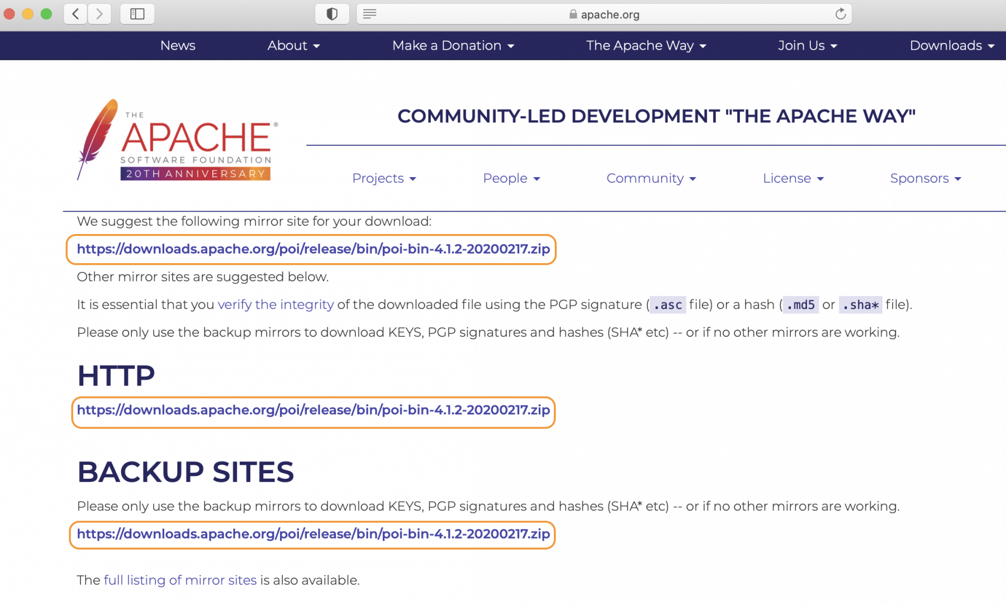Expand the Community dropdown
The height and width of the screenshot is (605, 1006).
[651, 178]
